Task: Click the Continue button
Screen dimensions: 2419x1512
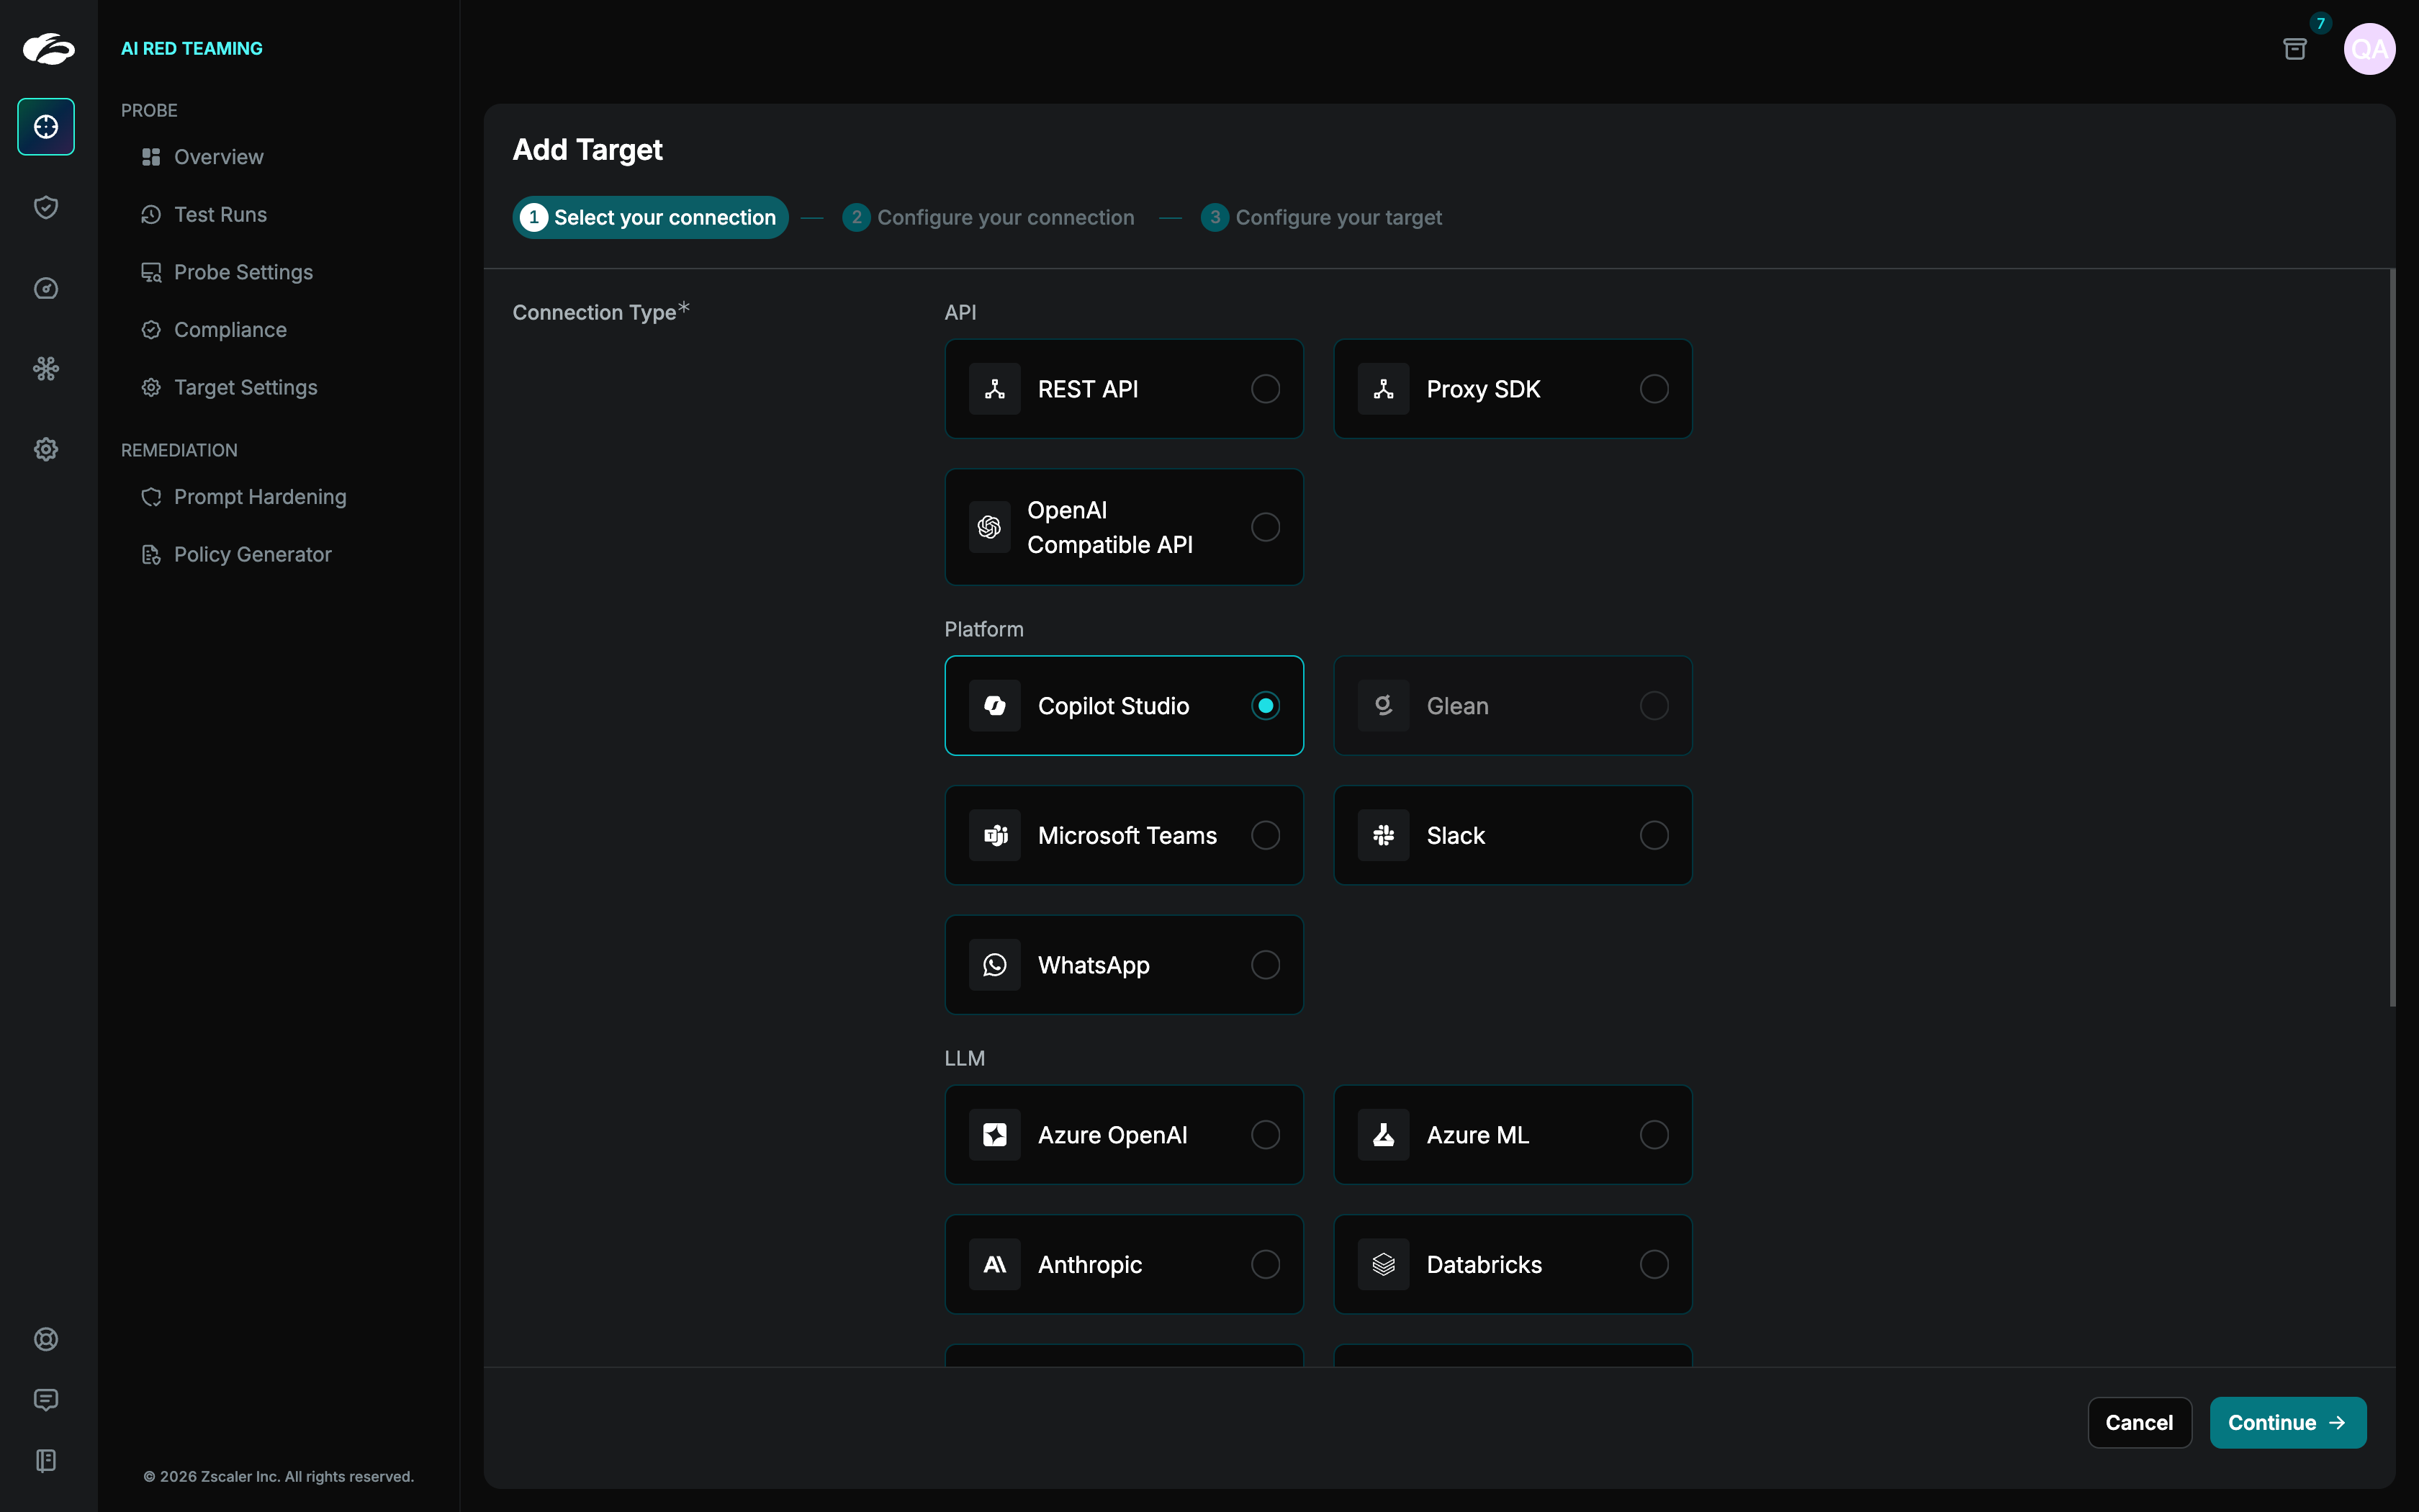Action: [2287, 1422]
